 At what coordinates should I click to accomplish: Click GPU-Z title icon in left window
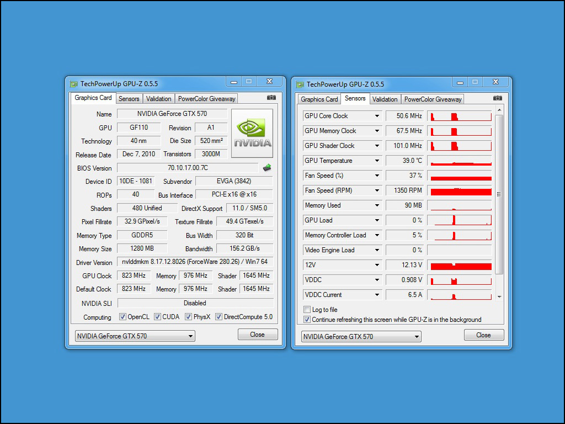click(74, 84)
